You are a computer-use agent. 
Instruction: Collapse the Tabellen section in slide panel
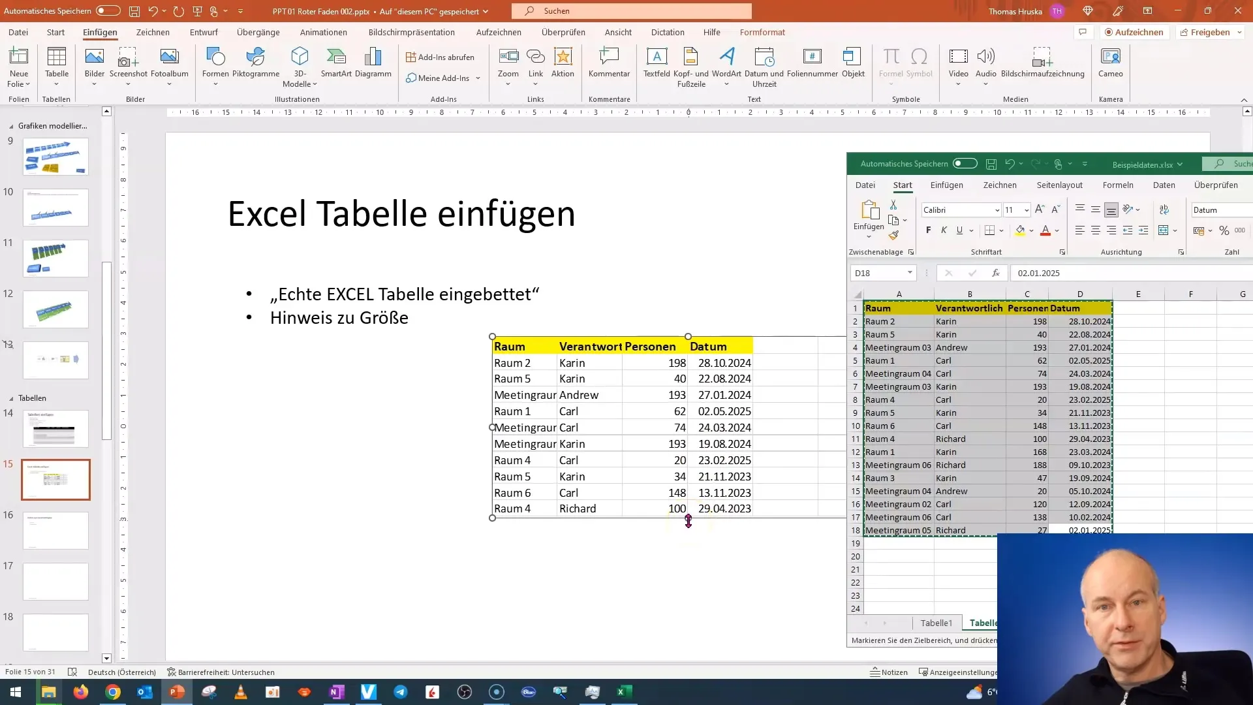coord(11,398)
